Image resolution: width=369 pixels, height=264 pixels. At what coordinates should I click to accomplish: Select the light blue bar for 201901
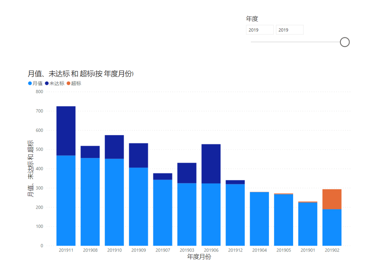308,224
